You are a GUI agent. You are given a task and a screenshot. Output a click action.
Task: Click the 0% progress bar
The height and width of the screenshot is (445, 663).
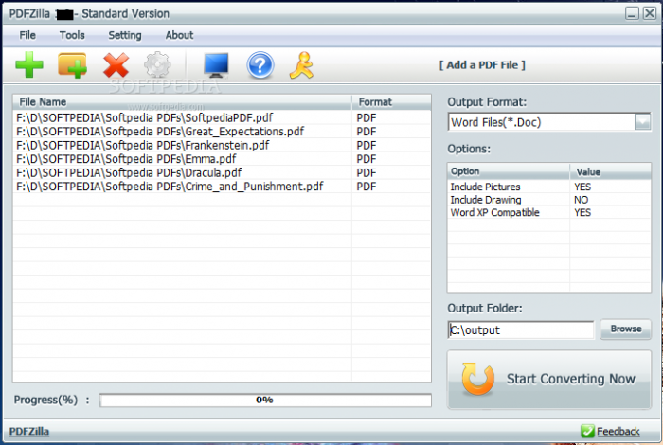265,400
